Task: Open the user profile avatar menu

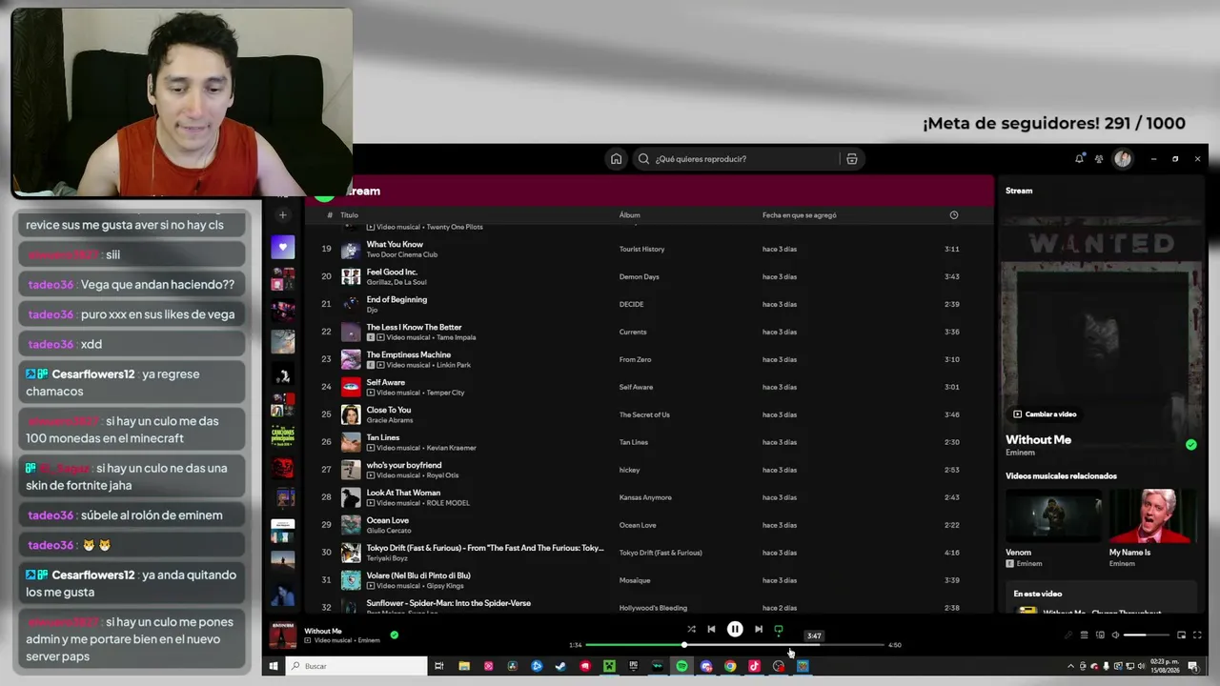Action: coord(1123,159)
